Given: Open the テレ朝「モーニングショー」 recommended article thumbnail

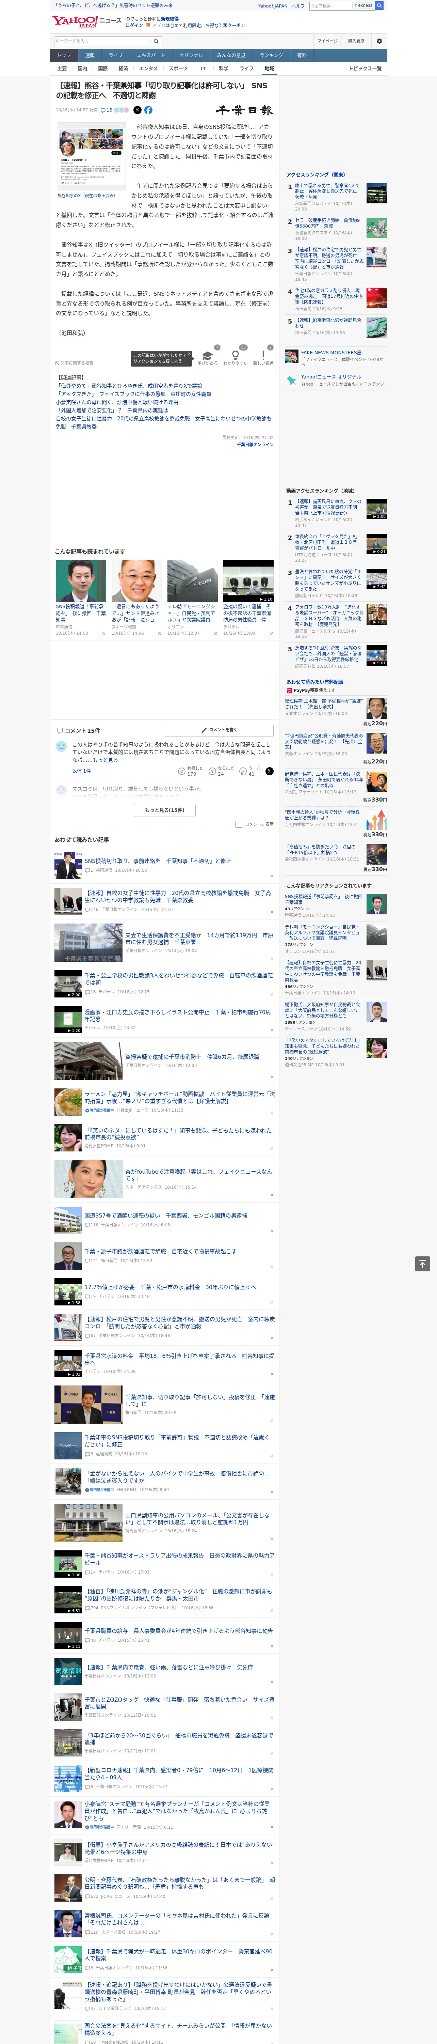Looking at the screenshot, I should (192, 581).
